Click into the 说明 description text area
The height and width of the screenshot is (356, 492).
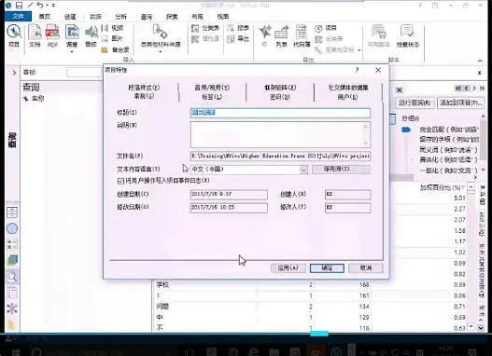[x=280, y=134]
